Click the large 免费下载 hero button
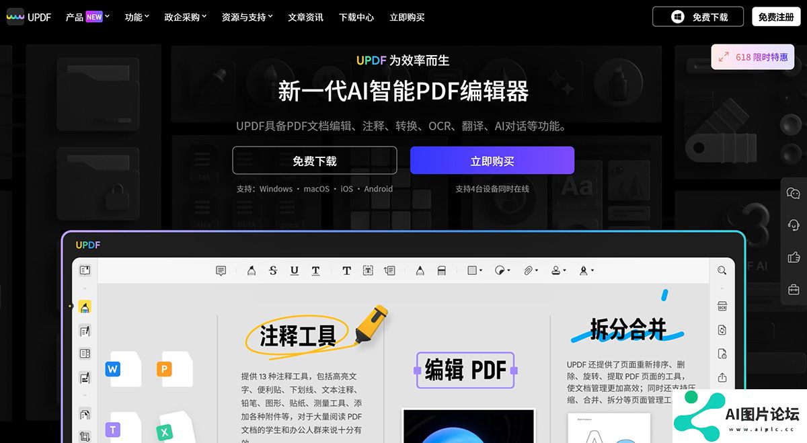This screenshot has width=807, height=443. click(315, 161)
